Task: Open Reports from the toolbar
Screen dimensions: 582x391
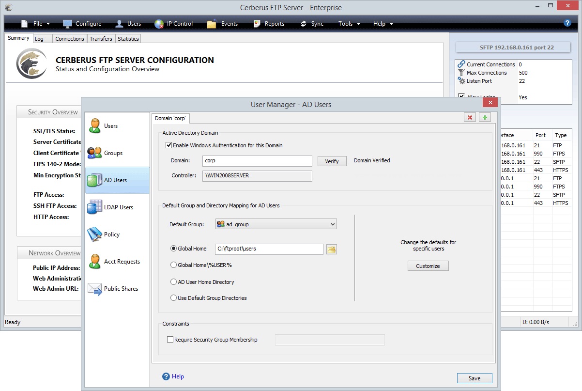Action: [268, 24]
